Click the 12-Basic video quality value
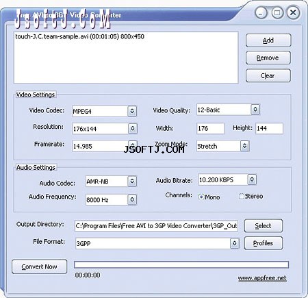Viewport: 308px width, 298px height. tap(209, 110)
